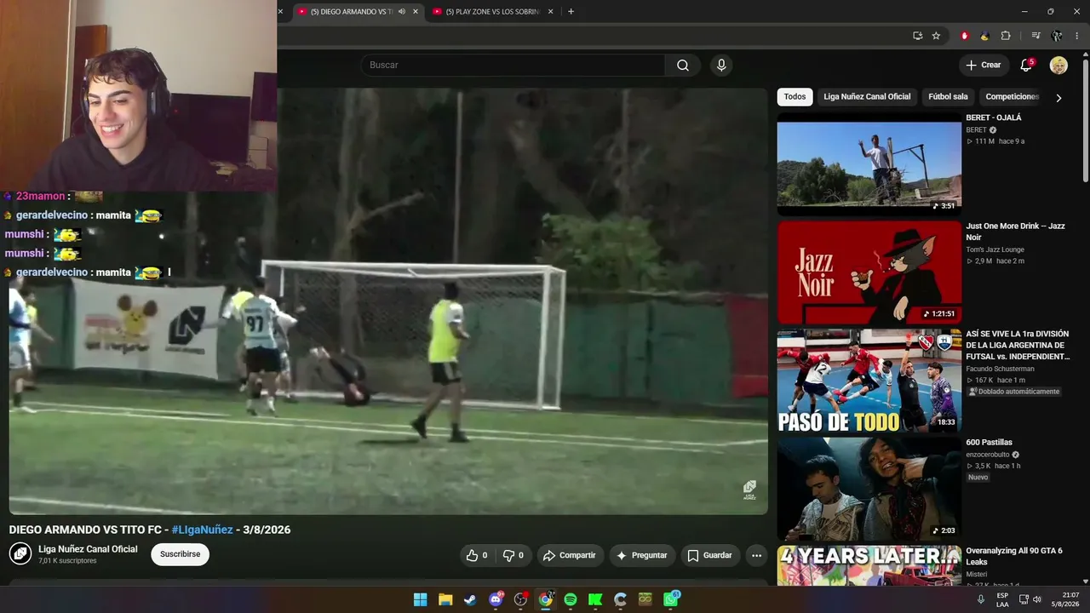Screen dimensions: 1090x613
Task: Click into the Buscar search field
Action: point(513,66)
